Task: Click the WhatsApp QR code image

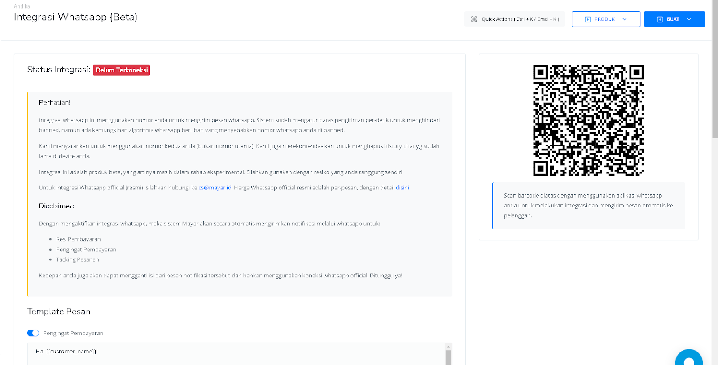Action: [588, 120]
